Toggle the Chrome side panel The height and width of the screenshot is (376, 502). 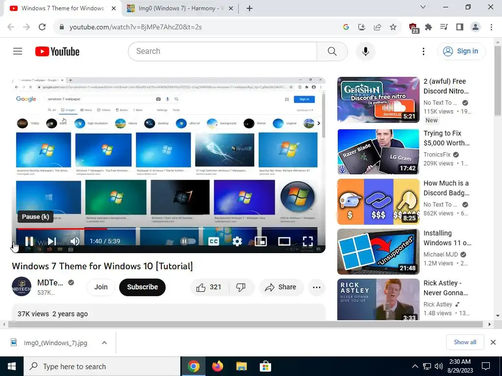(x=460, y=27)
